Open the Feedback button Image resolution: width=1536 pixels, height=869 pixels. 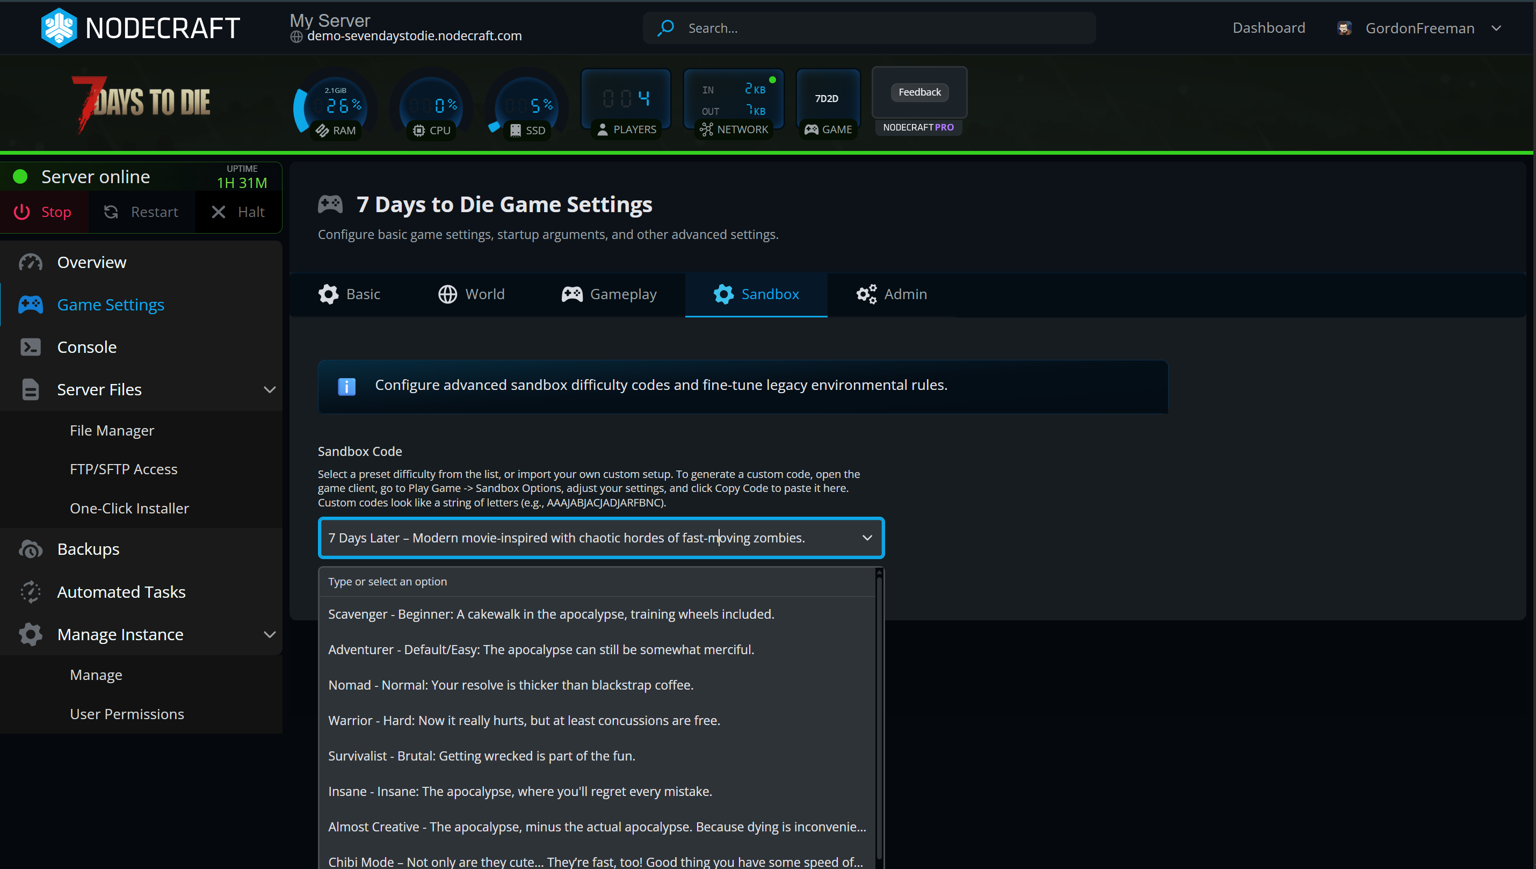tap(919, 92)
